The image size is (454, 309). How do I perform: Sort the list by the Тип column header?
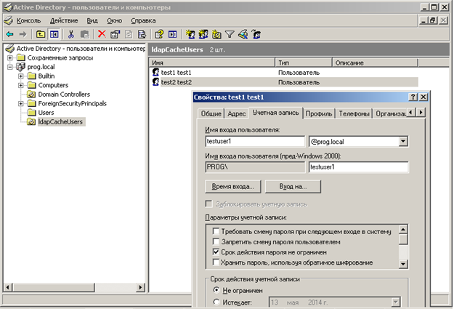(304, 63)
